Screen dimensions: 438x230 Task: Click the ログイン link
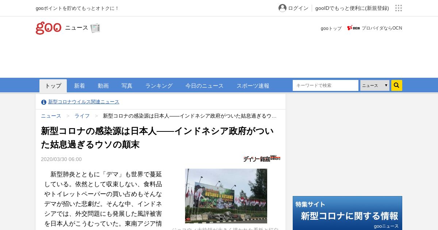point(298,8)
